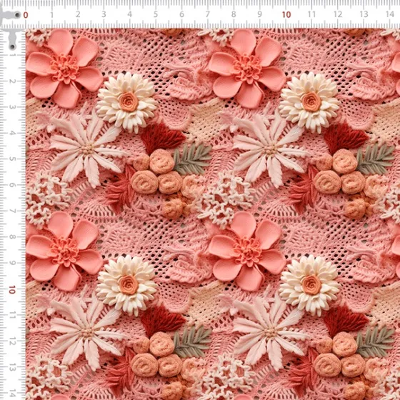The width and height of the screenshot is (400, 400).
Task: Click number 3 on the left ruler
Action: pos(11,106)
